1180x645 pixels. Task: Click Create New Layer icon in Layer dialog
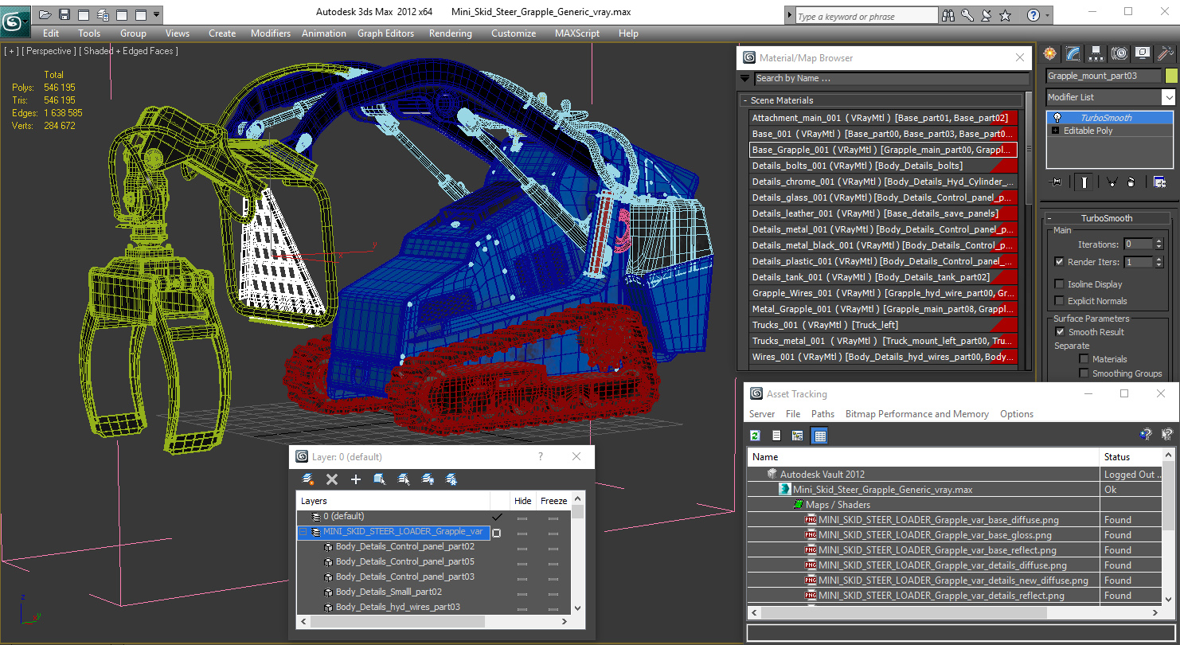tap(308, 479)
